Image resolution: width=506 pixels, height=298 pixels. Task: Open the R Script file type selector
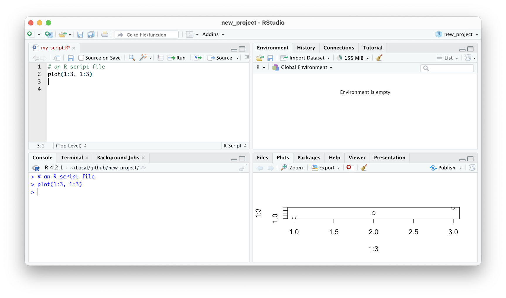235,146
